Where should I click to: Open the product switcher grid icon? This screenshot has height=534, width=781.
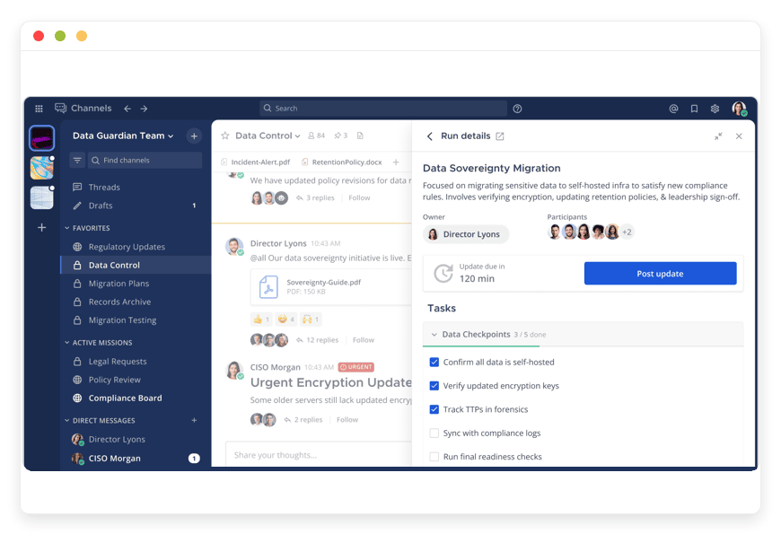click(39, 109)
